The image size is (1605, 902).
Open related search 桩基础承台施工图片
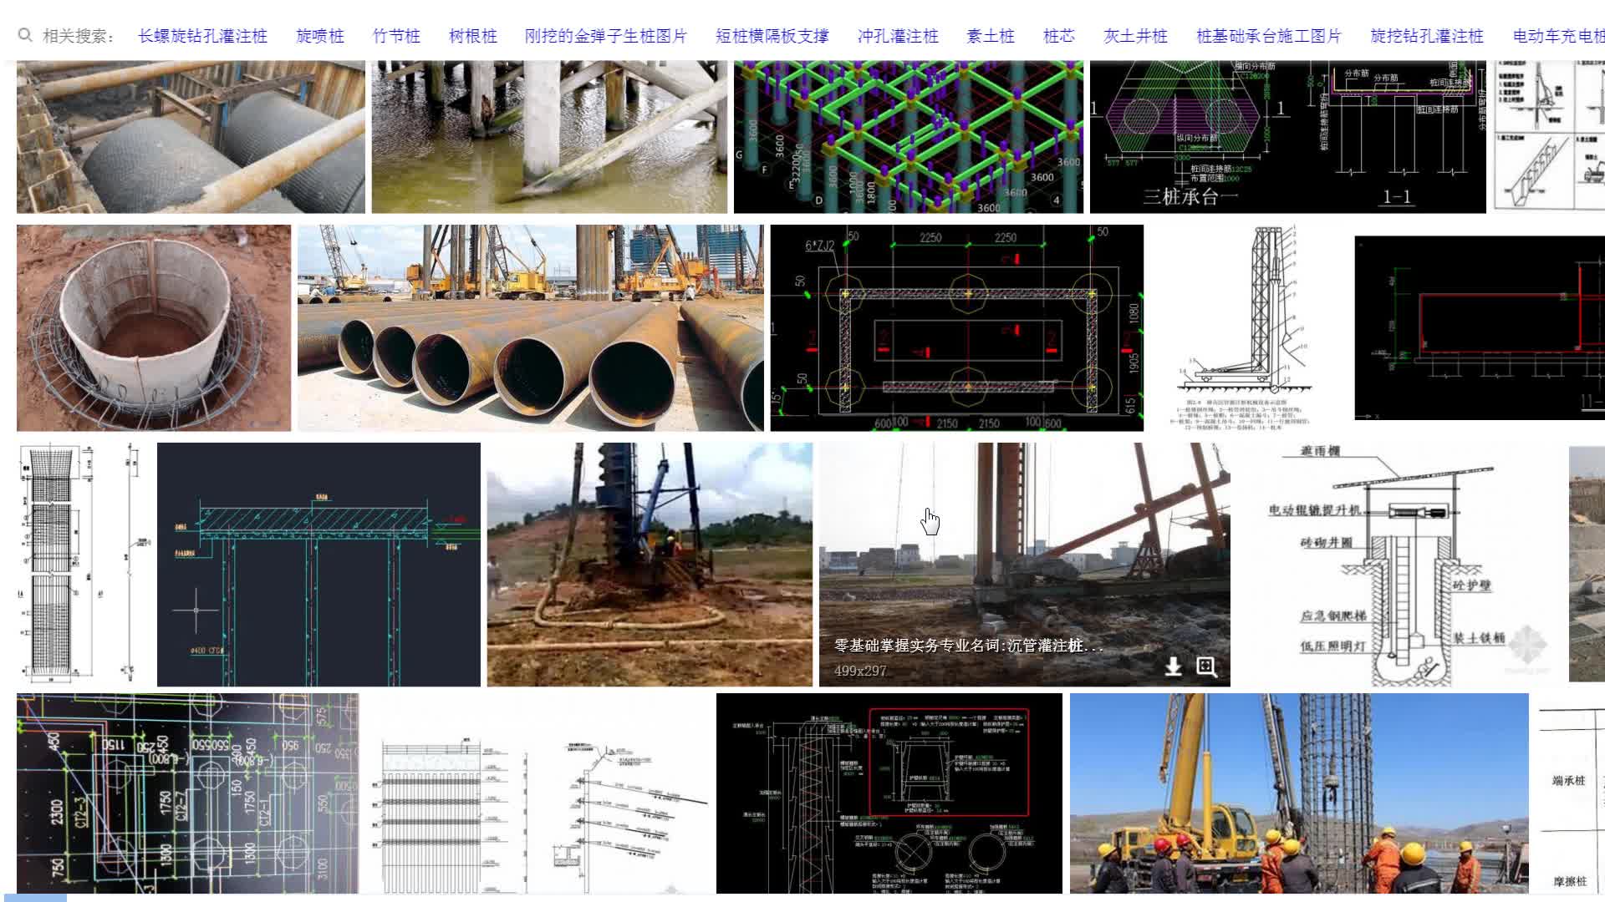(1269, 36)
